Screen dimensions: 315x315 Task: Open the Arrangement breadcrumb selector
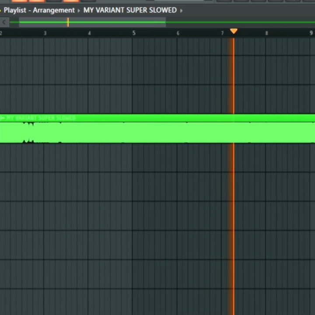pos(54,10)
